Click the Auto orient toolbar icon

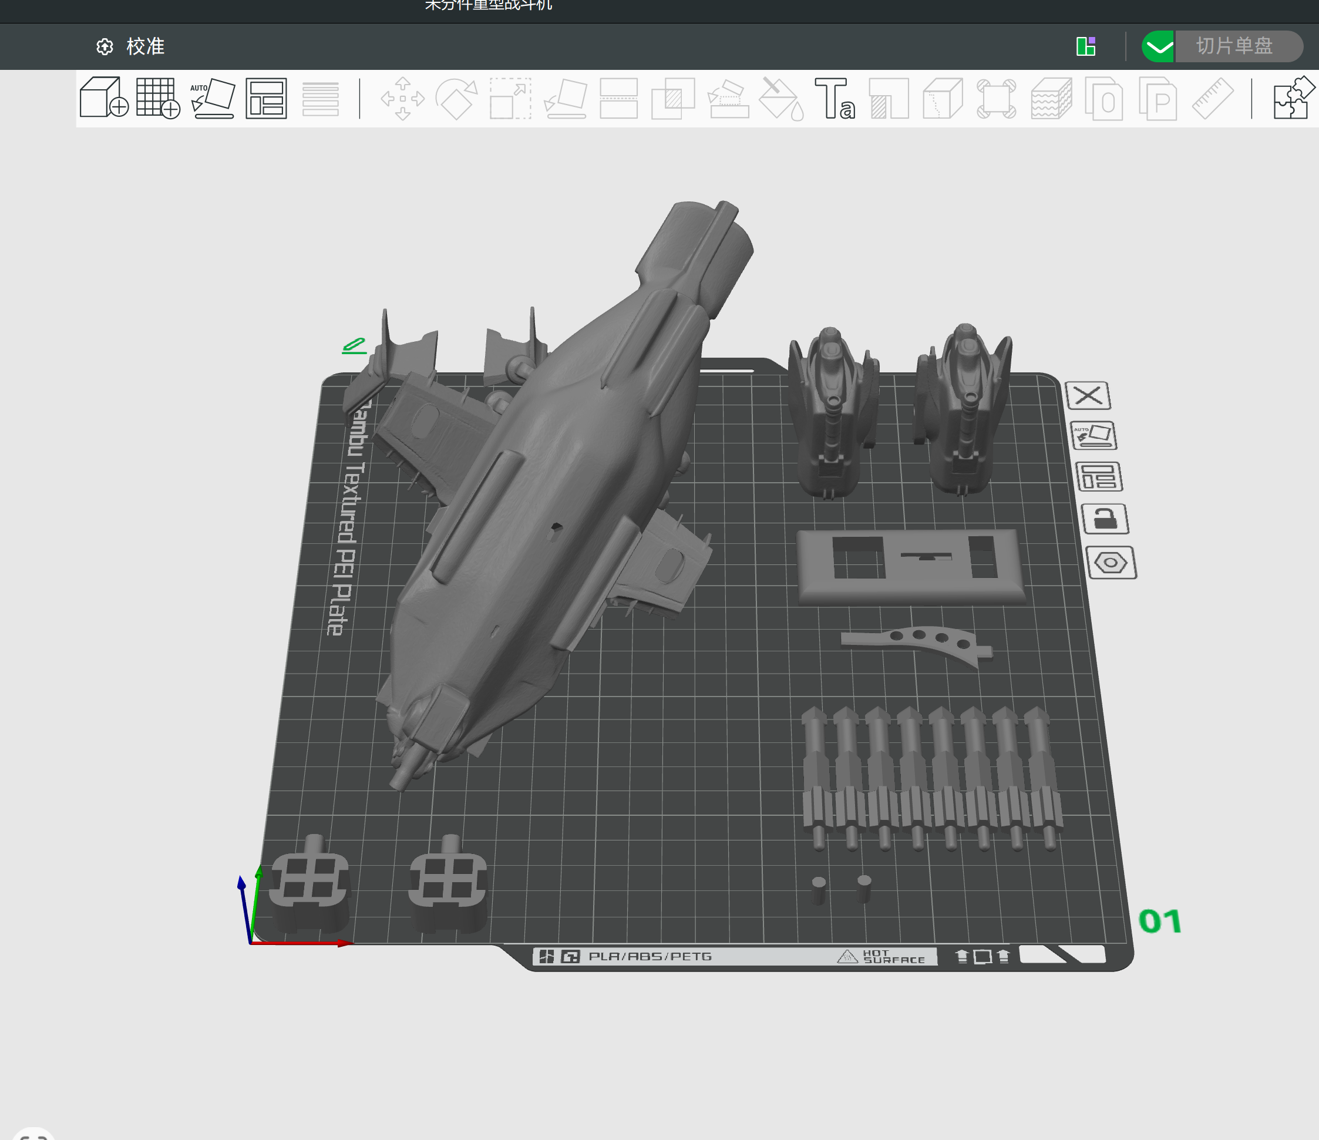213,98
